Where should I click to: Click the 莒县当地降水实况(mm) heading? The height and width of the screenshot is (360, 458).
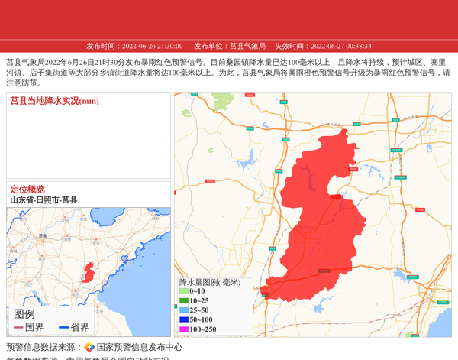pyautogui.click(x=54, y=101)
